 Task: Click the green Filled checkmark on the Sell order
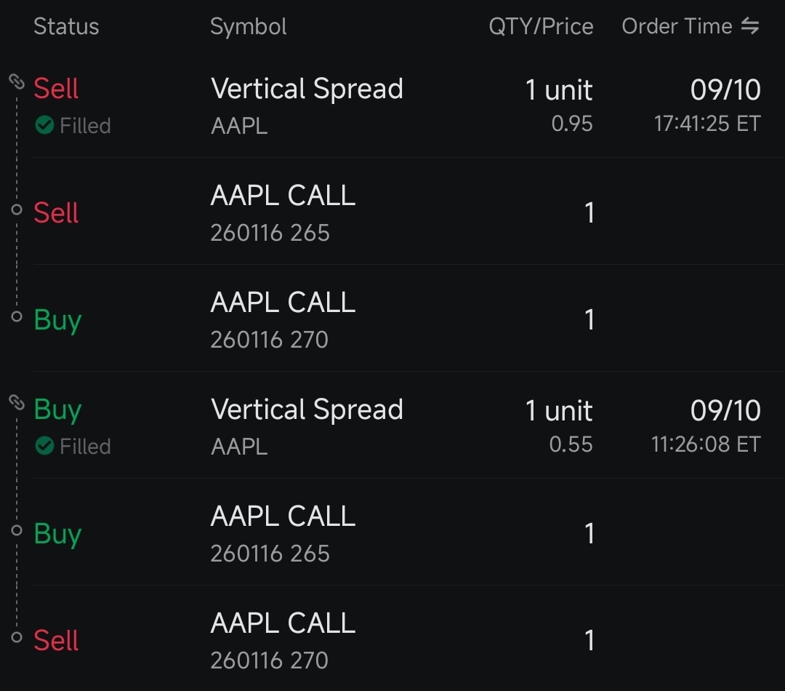coord(44,125)
